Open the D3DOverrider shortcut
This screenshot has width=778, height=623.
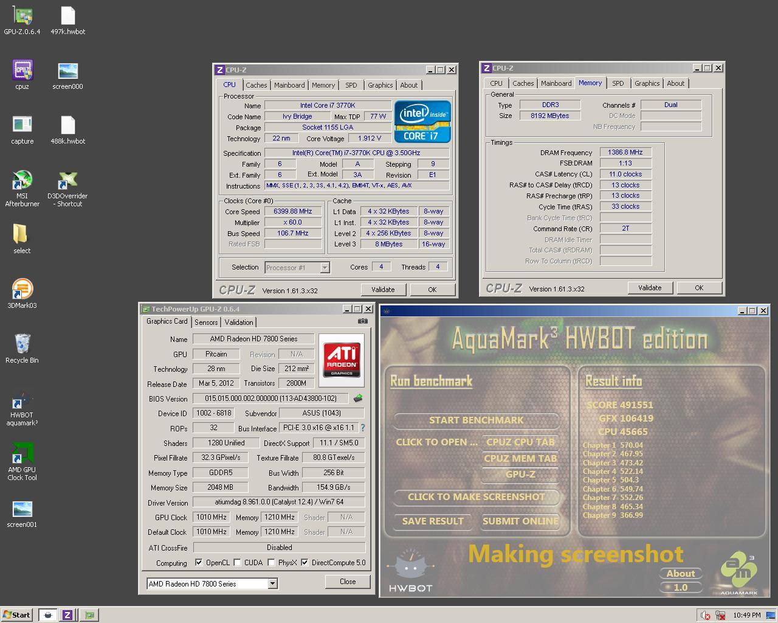pos(67,189)
